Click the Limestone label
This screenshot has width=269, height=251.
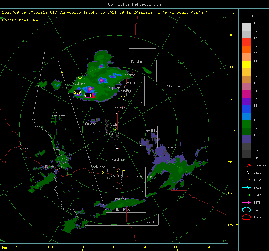coord(56,115)
